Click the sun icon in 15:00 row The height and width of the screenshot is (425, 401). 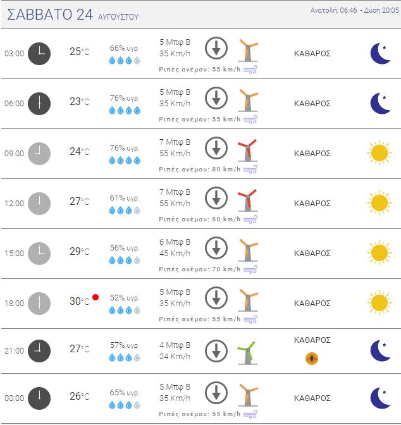(x=379, y=252)
